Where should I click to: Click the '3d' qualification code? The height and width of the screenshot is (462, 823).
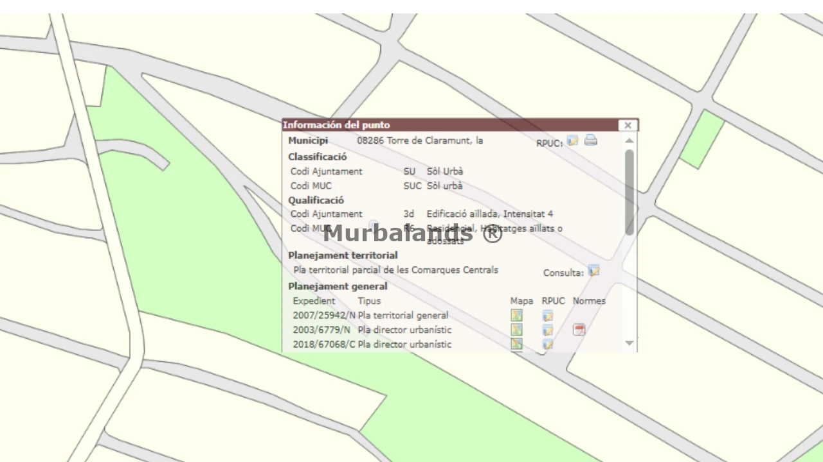coord(409,214)
